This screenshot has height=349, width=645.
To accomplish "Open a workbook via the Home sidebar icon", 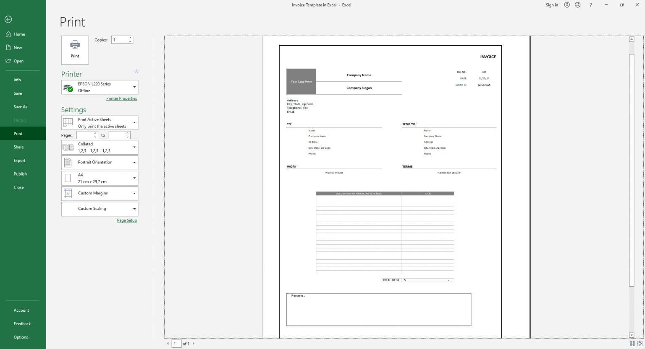I will point(8,34).
